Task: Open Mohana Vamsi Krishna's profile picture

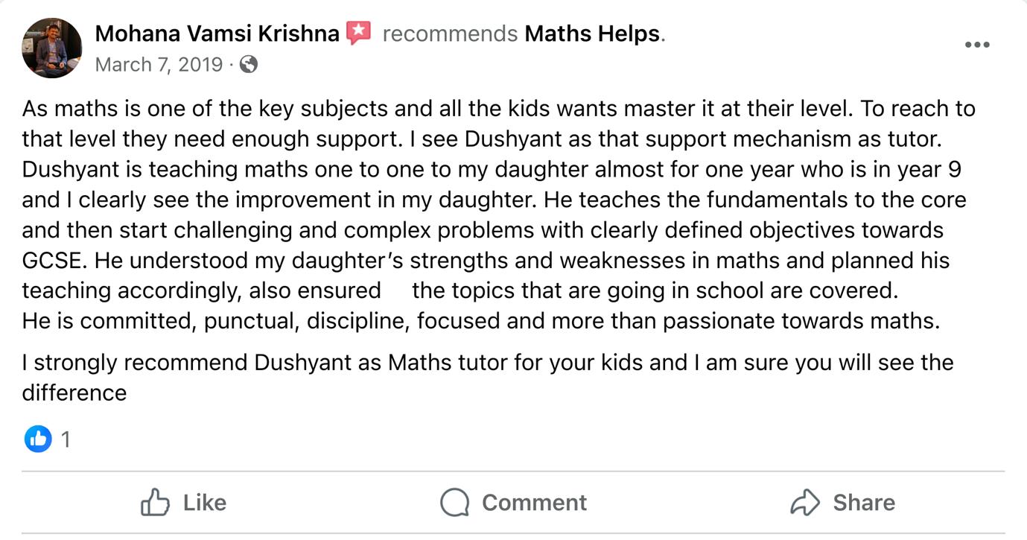Action: click(51, 48)
